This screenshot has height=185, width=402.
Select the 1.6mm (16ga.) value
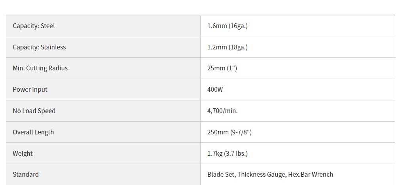coord(228,26)
